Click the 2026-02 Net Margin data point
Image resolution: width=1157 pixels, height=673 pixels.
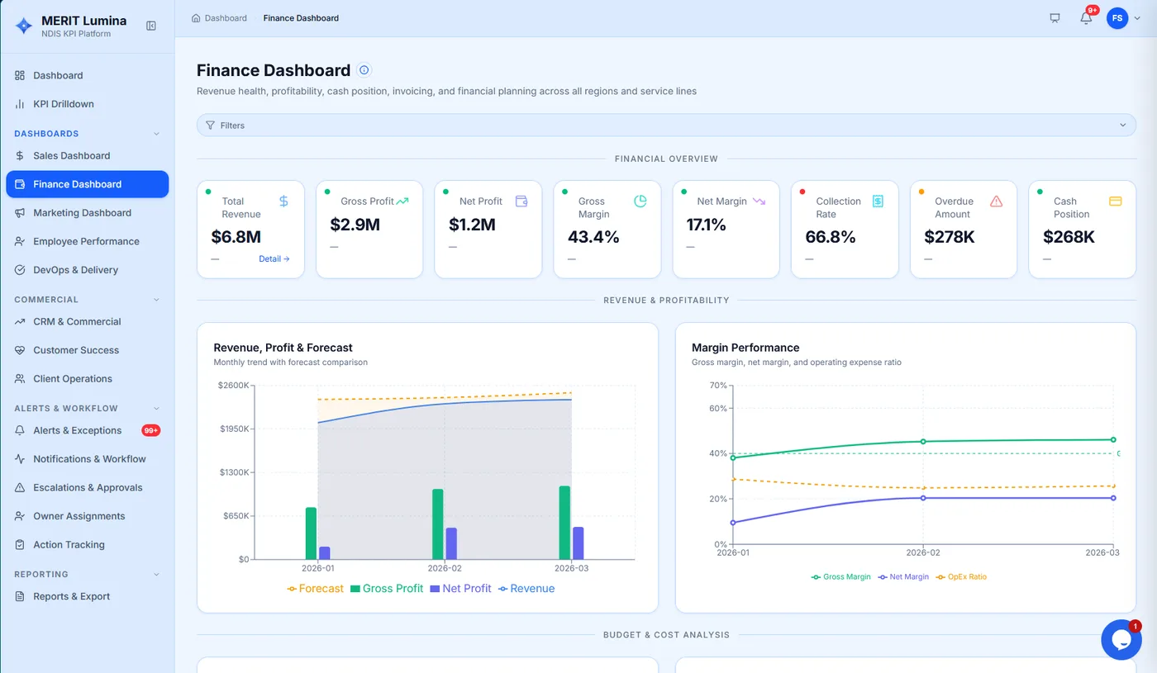tap(923, 498)
